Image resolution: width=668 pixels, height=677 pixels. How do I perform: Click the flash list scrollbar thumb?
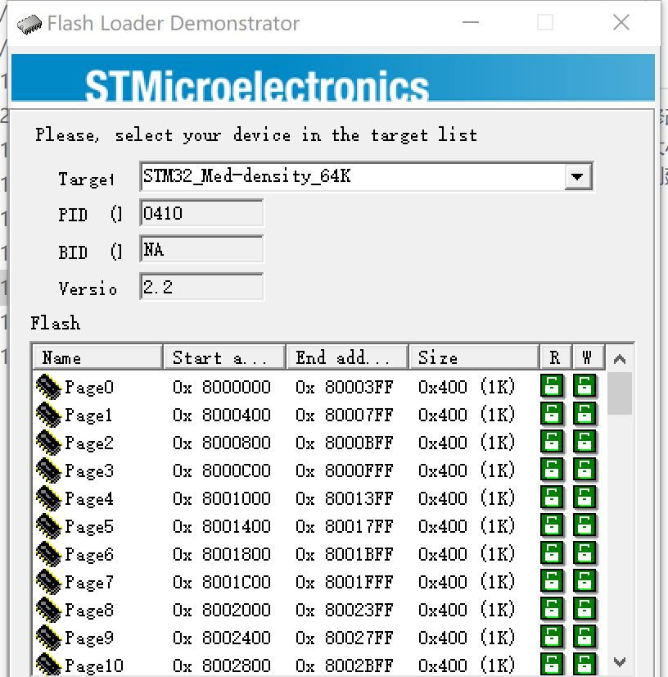pyautogui.click(x=620, y=393)
